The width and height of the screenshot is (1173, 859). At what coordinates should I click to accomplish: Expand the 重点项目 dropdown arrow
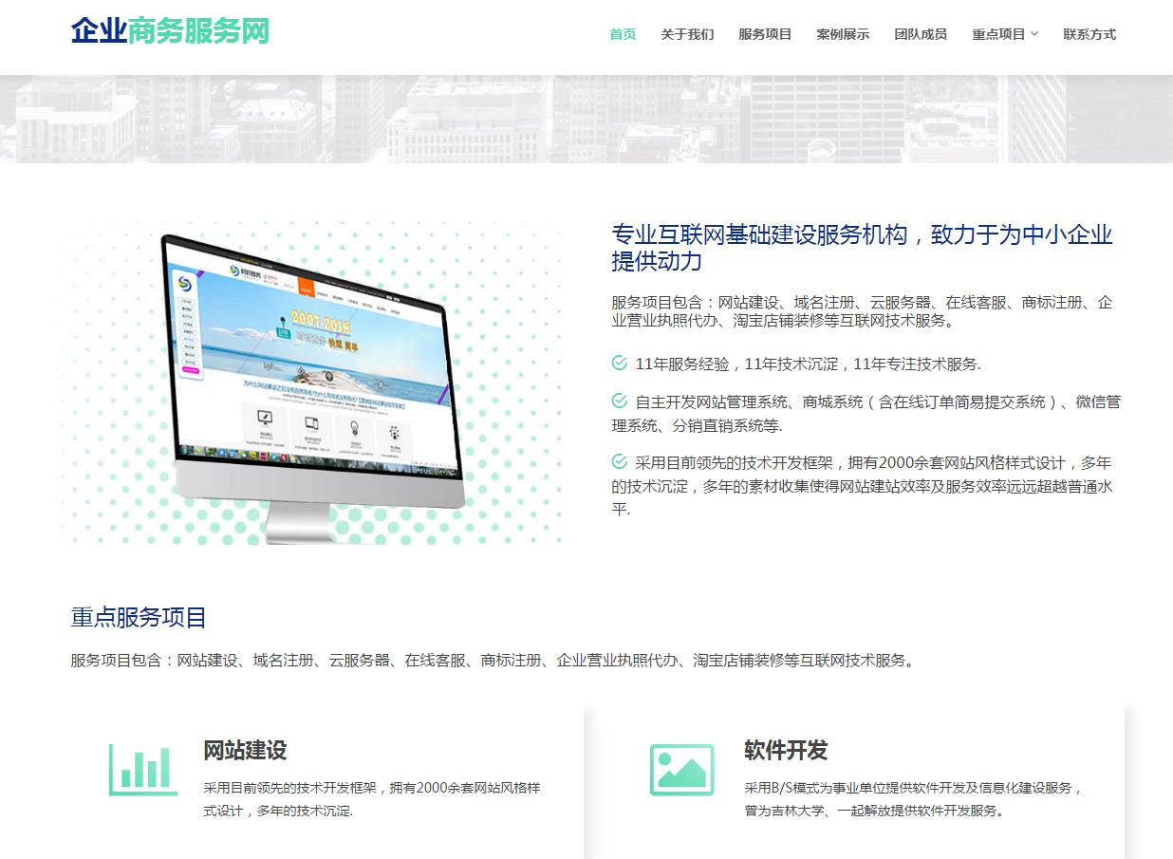tap(1034, 34)
